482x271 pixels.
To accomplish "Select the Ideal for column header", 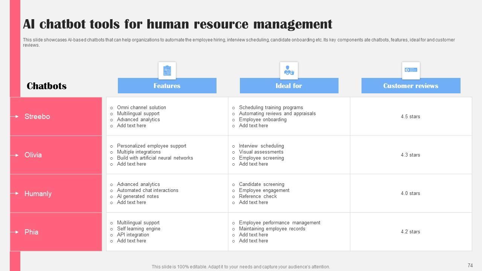I will 289,86.
